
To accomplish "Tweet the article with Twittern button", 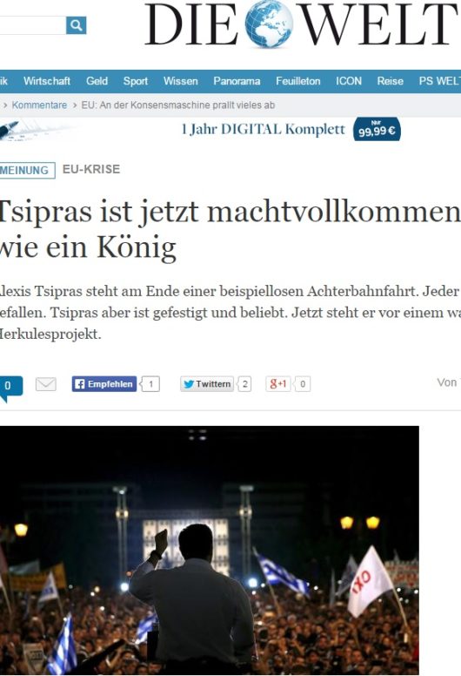I will 207,383.
